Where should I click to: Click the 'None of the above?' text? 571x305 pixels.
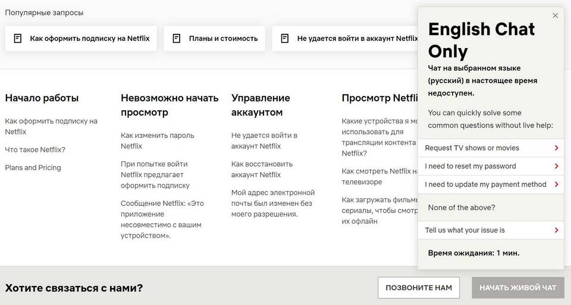pyautogui.click(x=462, y=207)
